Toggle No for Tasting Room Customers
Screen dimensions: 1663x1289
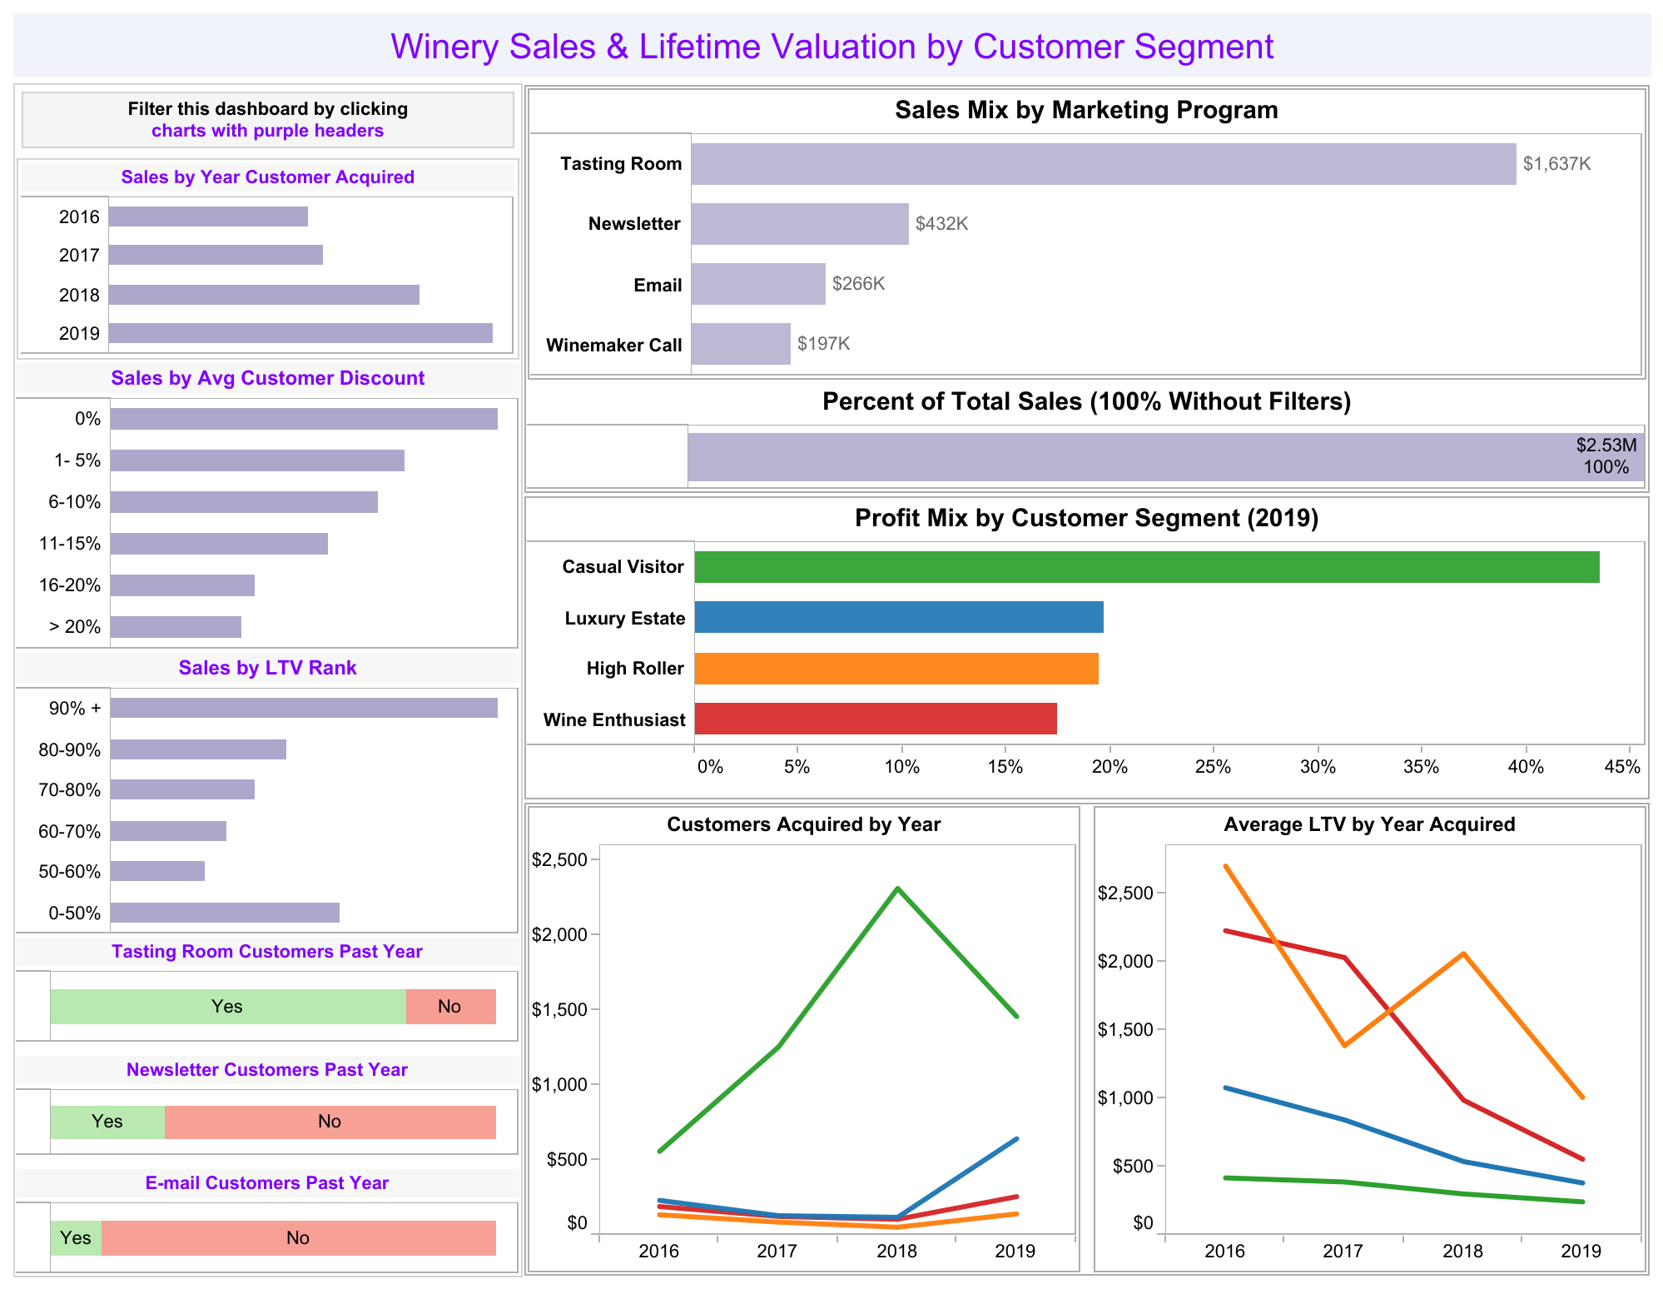click(450, 1007)
